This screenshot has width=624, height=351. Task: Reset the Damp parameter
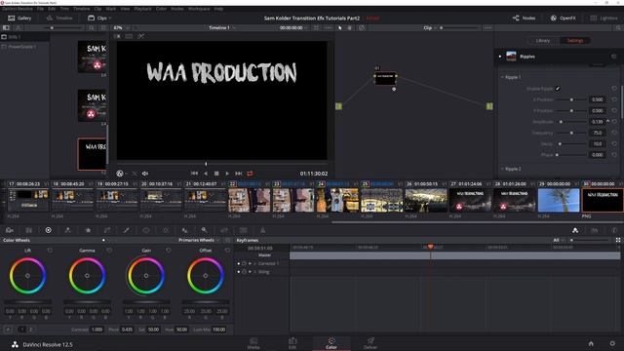click(614, 143)
